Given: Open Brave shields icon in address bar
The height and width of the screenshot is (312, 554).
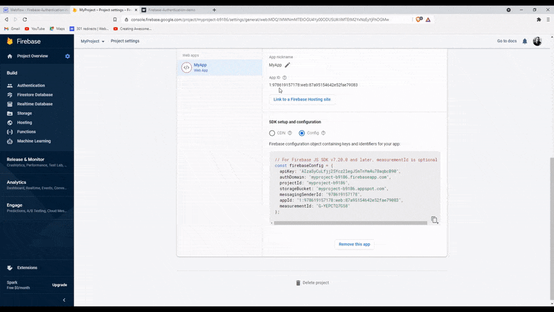Looking at the screenshot, I should pyautogui.click(x=419, y=19).
